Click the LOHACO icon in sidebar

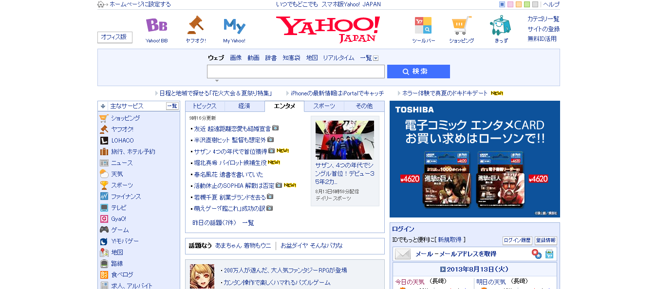point(104,141)
